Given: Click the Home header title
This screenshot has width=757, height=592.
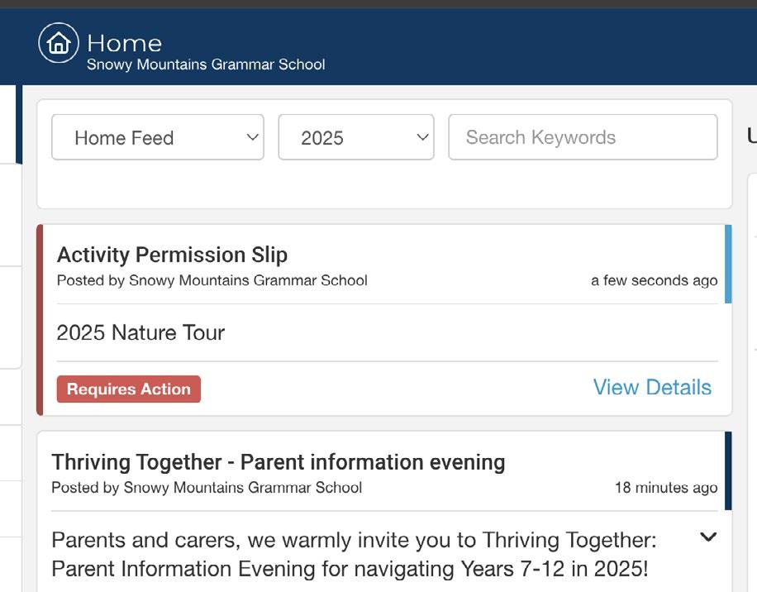Looking at the screenshot, I should coord(124,43).
